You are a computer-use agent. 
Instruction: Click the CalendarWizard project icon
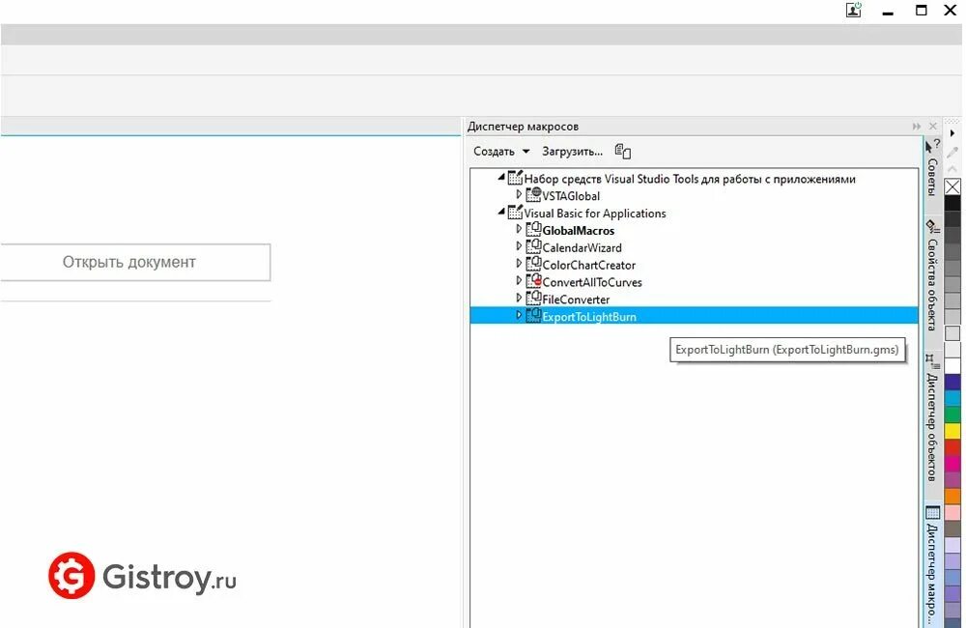click(x=533, y=246)
